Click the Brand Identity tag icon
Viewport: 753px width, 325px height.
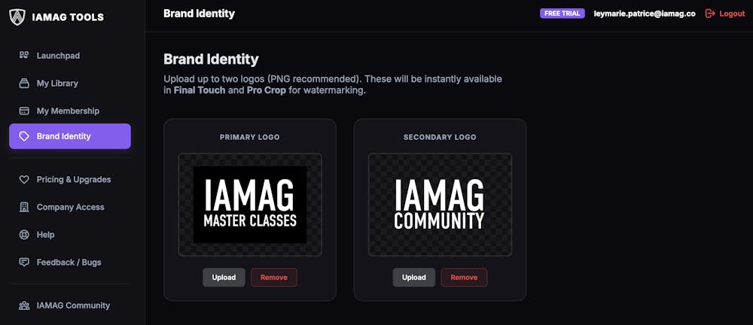[24, 137]
